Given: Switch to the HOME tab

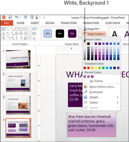Looking at the screenshot, I should pyautogui.click(x=21, y=23).
